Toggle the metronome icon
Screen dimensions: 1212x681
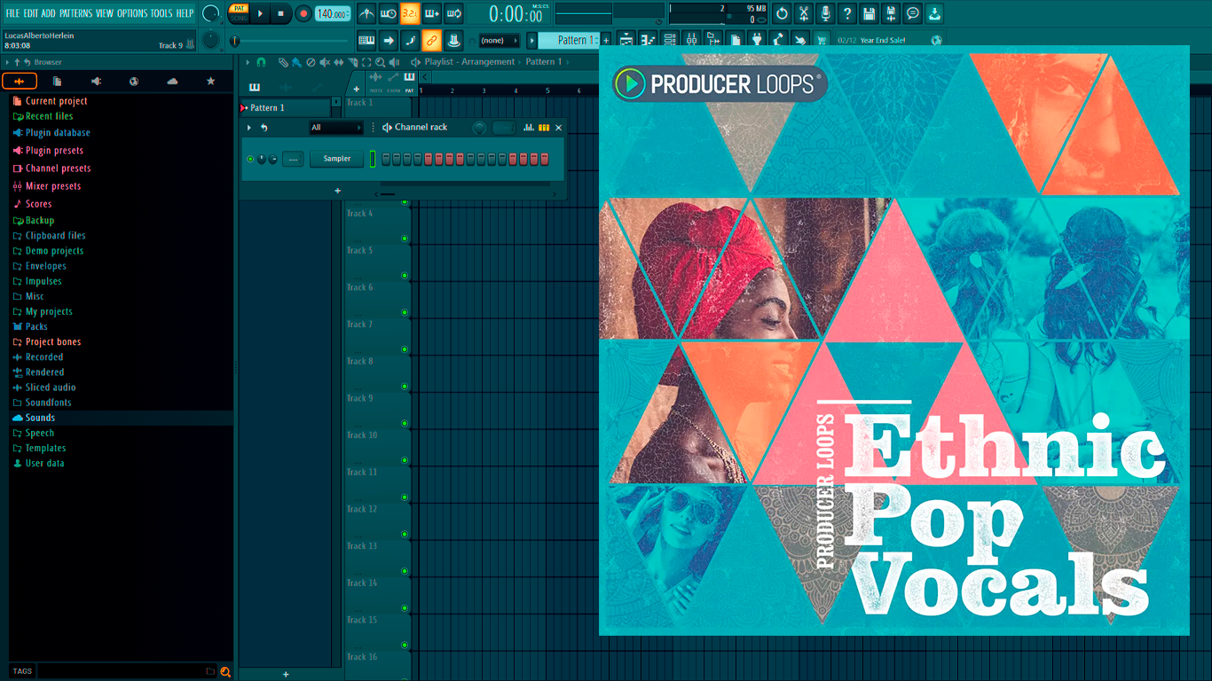tap(366, 13)
